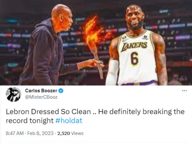Image resolution: width=192 pixels, height=144 pixels.
Task: Click the white arm sleeve on player
Action: pos(112,72)
